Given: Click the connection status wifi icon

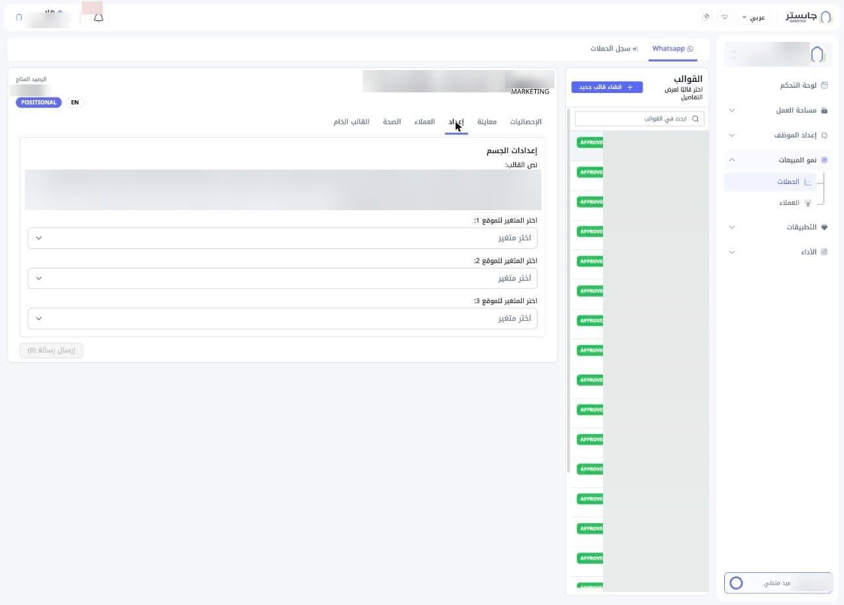Looking at the screenshot, I should [724, 18].
